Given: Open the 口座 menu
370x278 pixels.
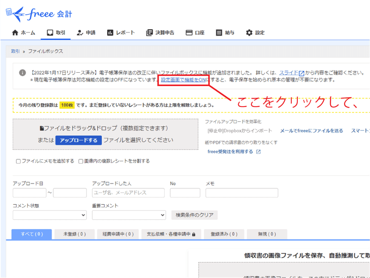Looking at the screenshot, I should tap(195, 32).
